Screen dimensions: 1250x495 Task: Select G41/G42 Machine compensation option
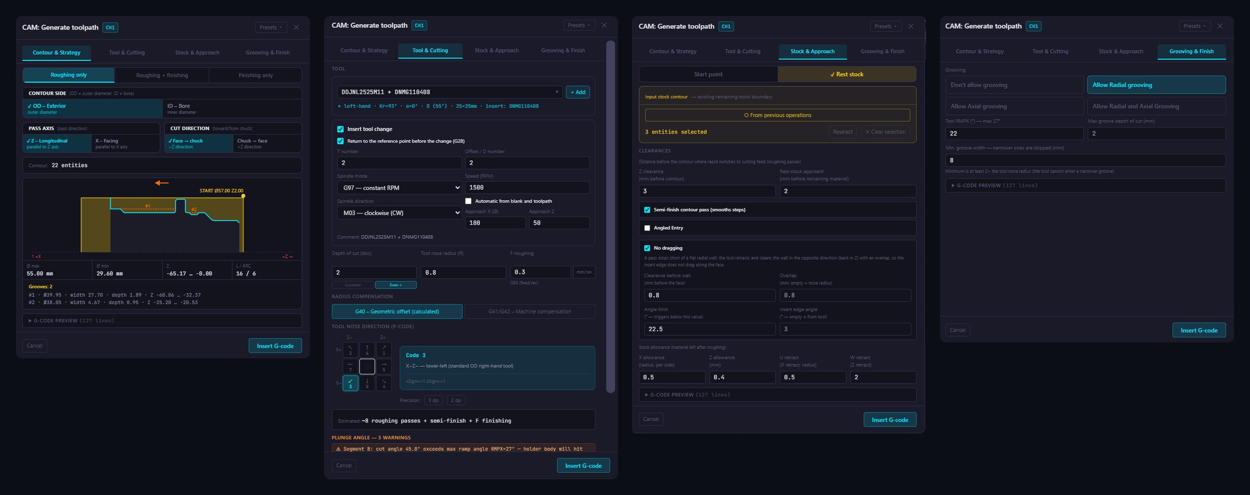pos(529,312)
